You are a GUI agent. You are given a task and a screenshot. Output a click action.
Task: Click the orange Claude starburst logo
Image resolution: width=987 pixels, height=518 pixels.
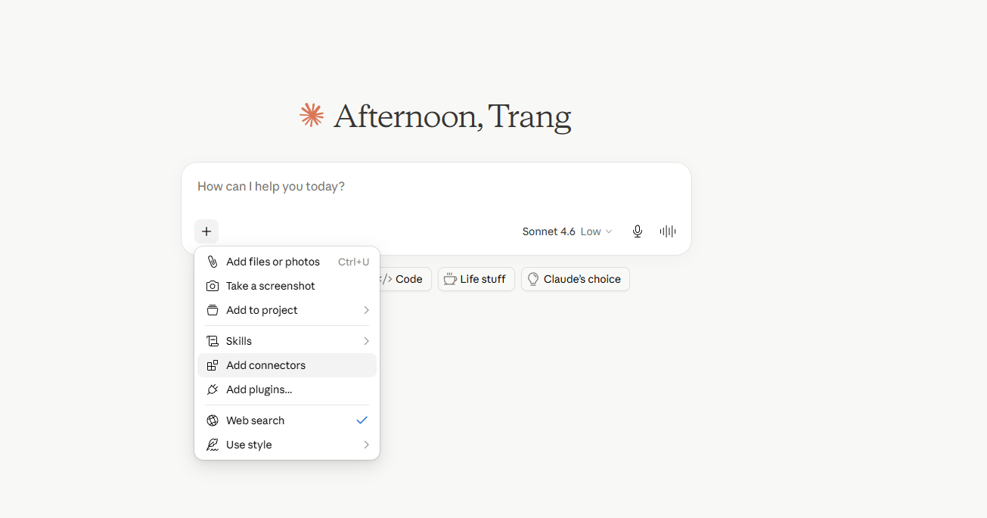click(312, 115)
